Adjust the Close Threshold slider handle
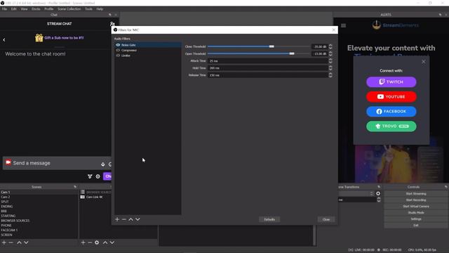 (272, 46)
